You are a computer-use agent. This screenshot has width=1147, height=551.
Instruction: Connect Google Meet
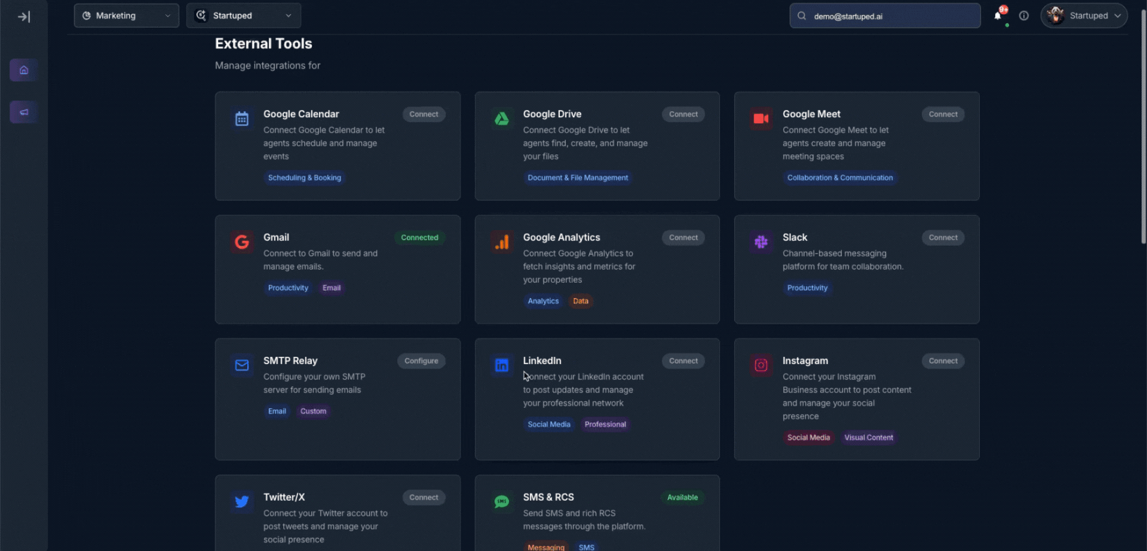pyautogui.click(x=942, y=114)
